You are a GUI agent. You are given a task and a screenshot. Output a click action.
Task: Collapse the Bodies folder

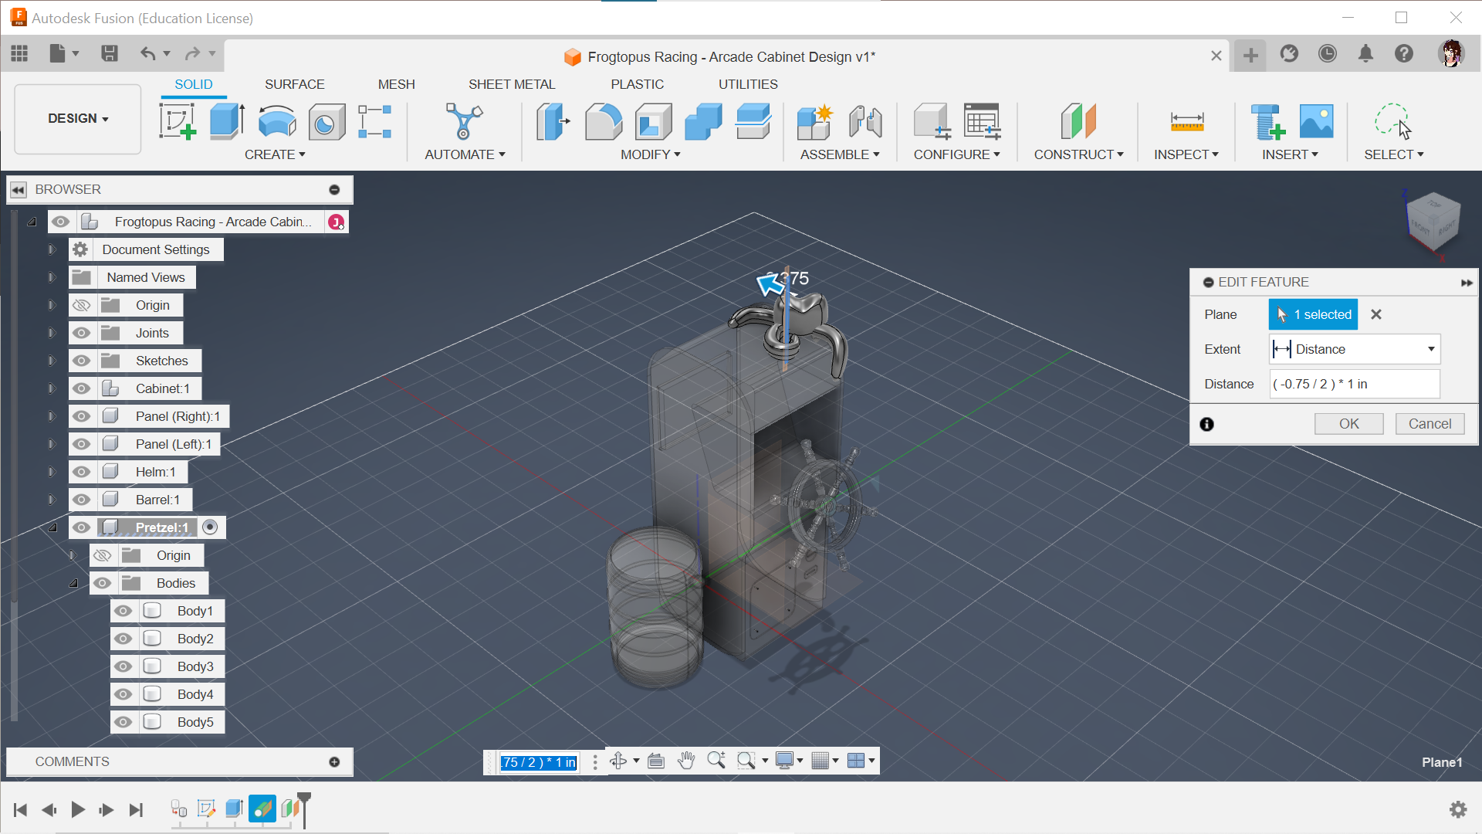tap(73, 583)
